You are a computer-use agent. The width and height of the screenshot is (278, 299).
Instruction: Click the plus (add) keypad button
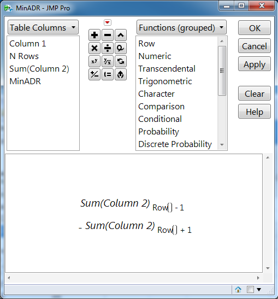tap(94, 35)
